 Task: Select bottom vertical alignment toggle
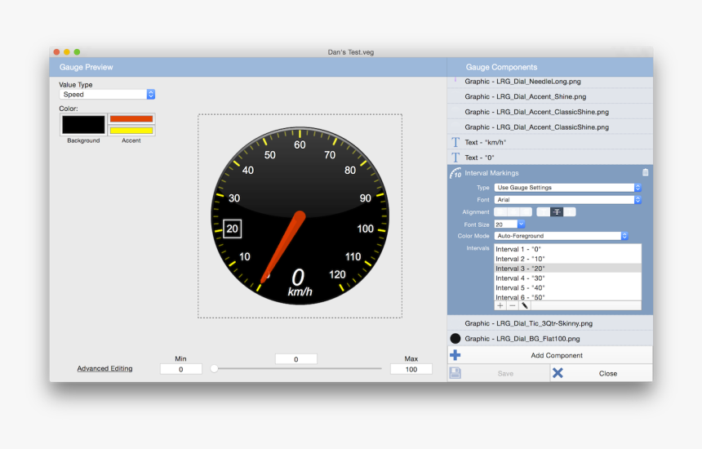point(570,212)
